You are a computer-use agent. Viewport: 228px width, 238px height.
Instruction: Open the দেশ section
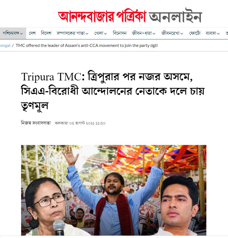[x=32, y=33]
